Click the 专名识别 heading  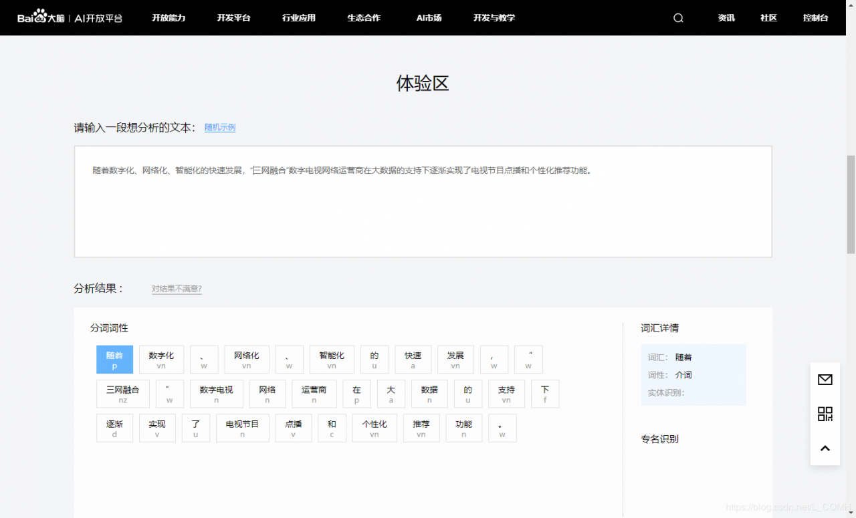point(660,439)
